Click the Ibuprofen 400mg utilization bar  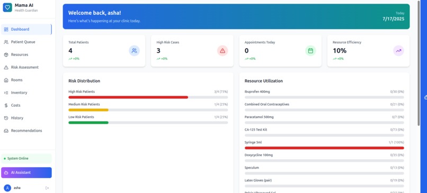point(324,97)
